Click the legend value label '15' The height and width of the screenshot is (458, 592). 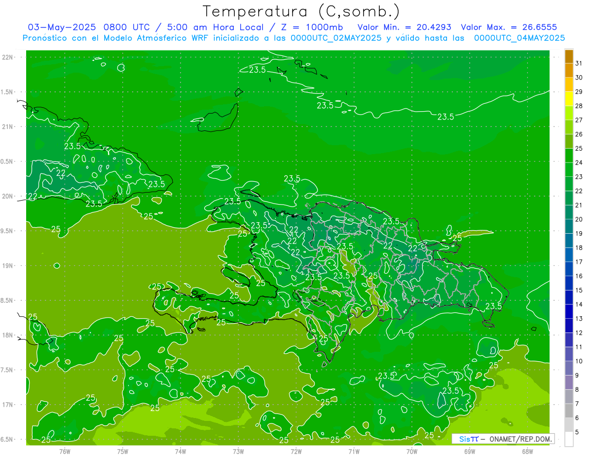click(x=579, y=290)
